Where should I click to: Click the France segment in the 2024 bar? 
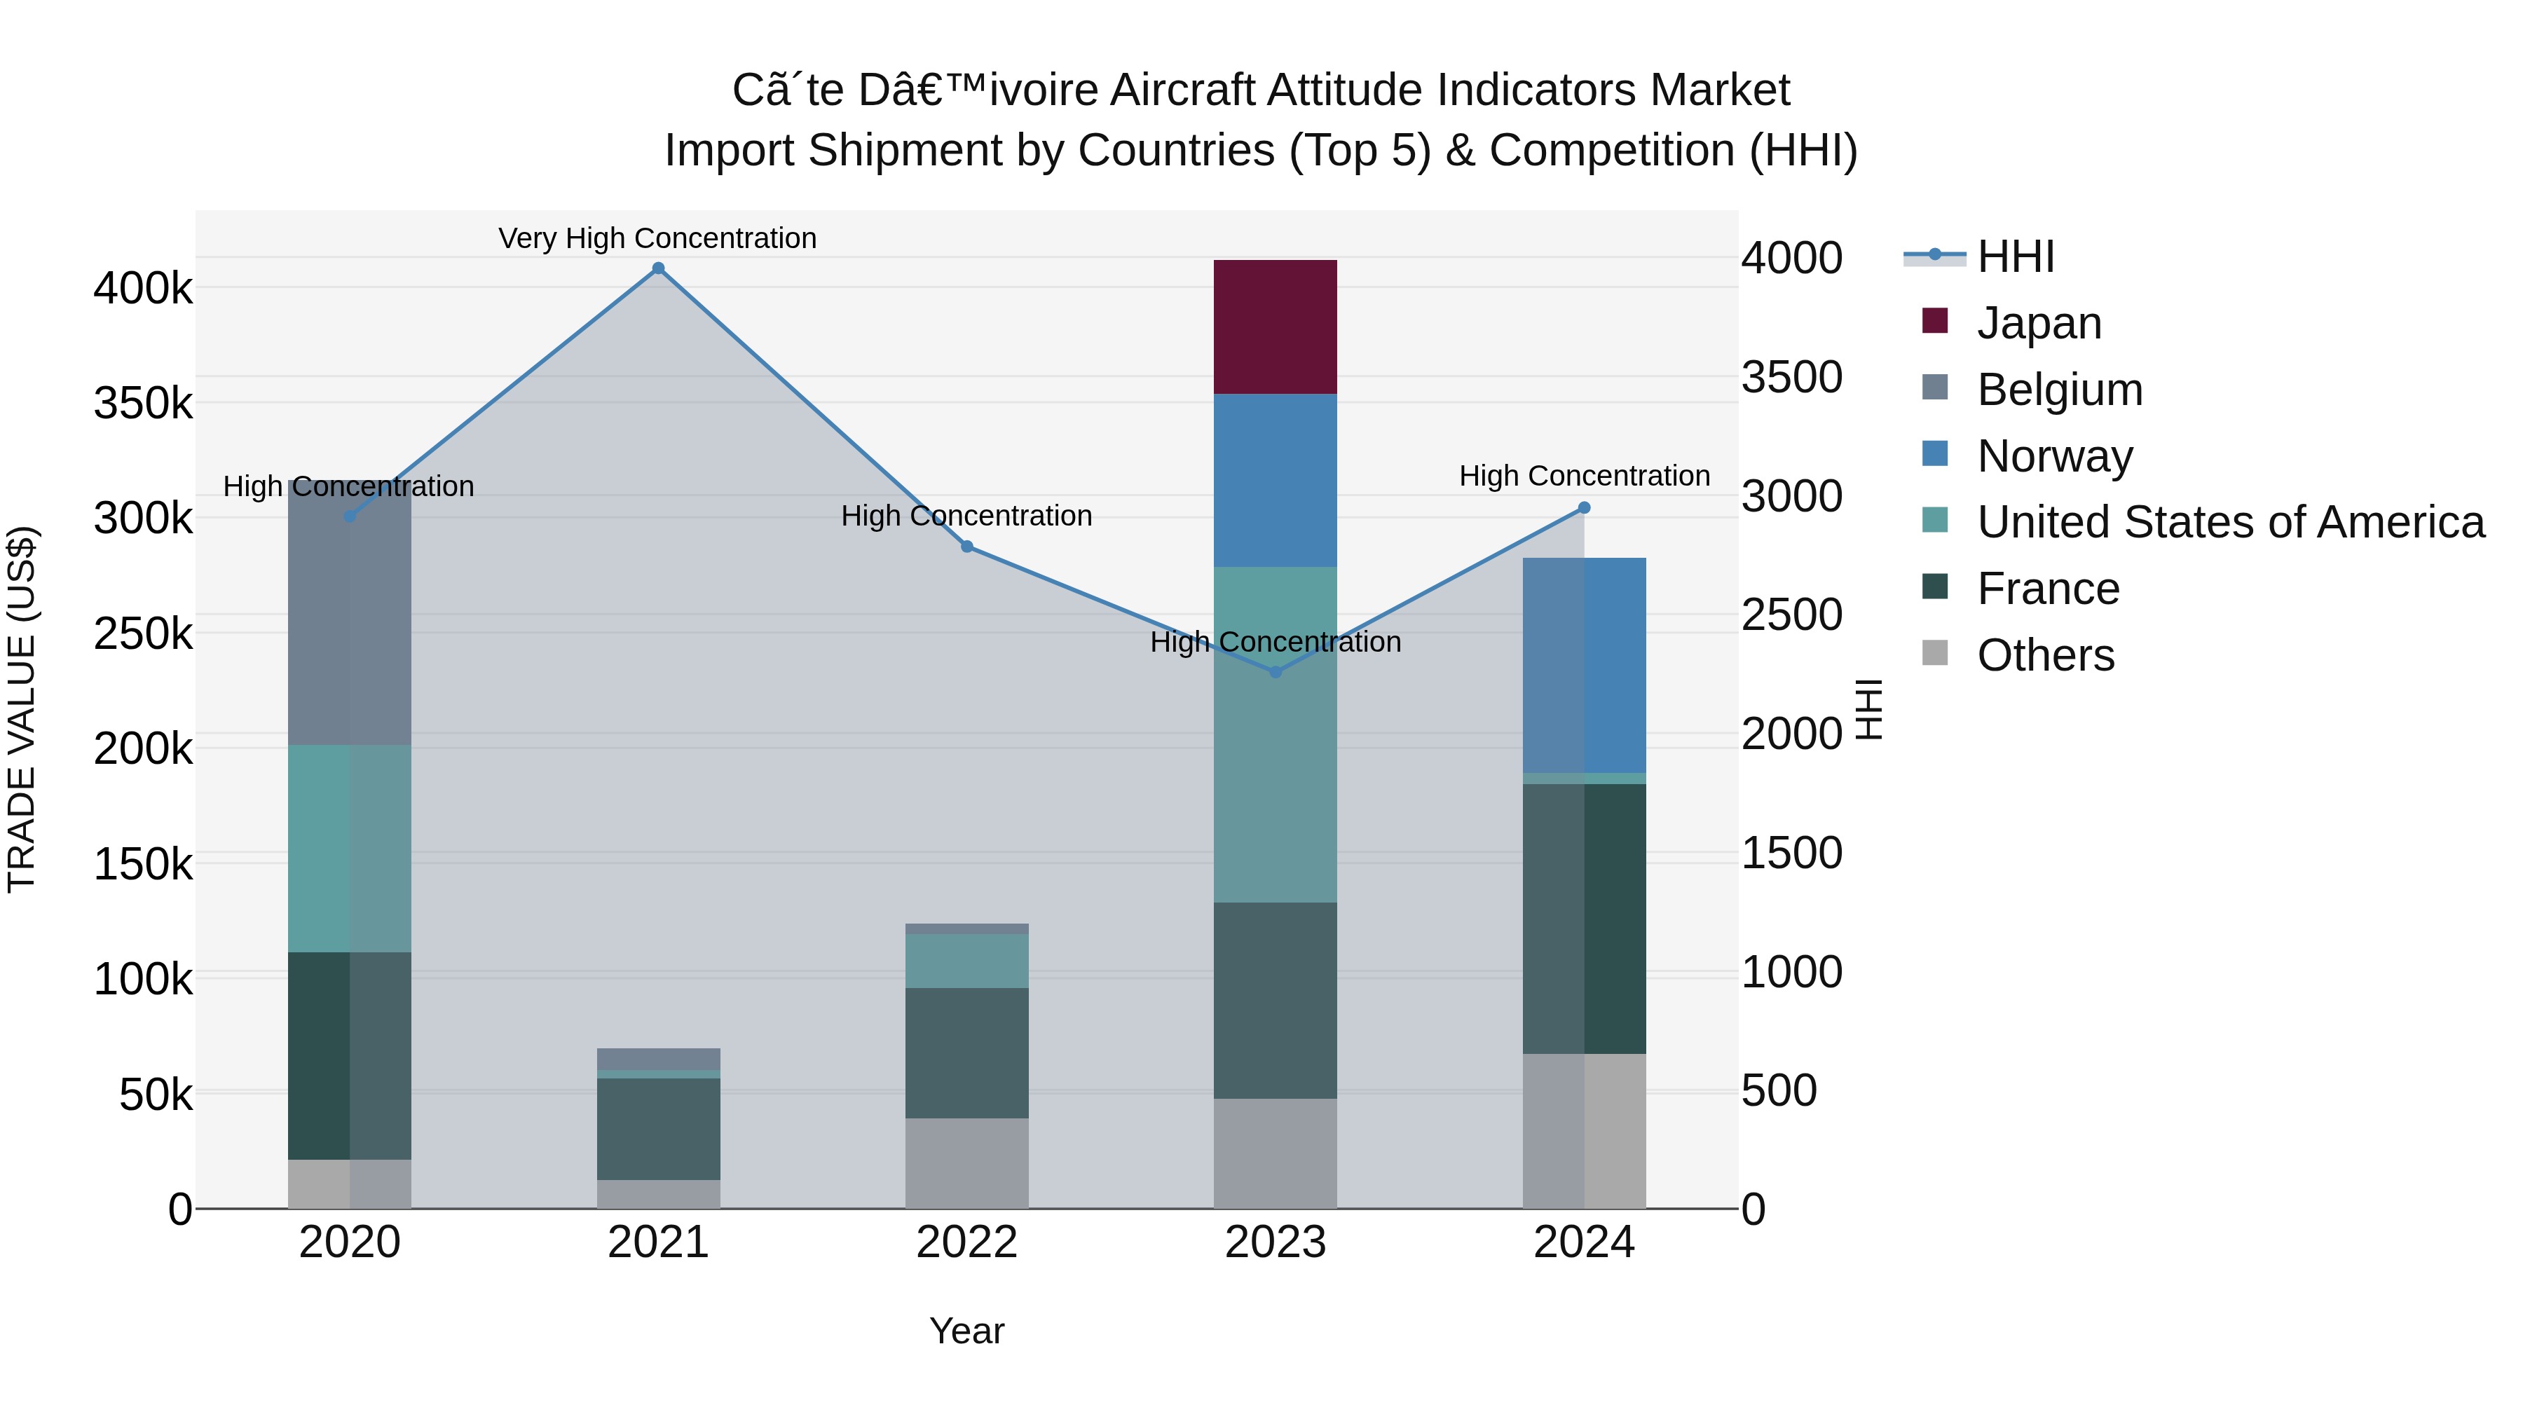[x=1584, y=919]
